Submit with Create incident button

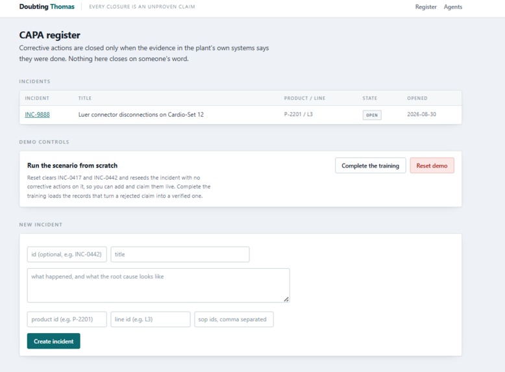(x=53, y=341)
